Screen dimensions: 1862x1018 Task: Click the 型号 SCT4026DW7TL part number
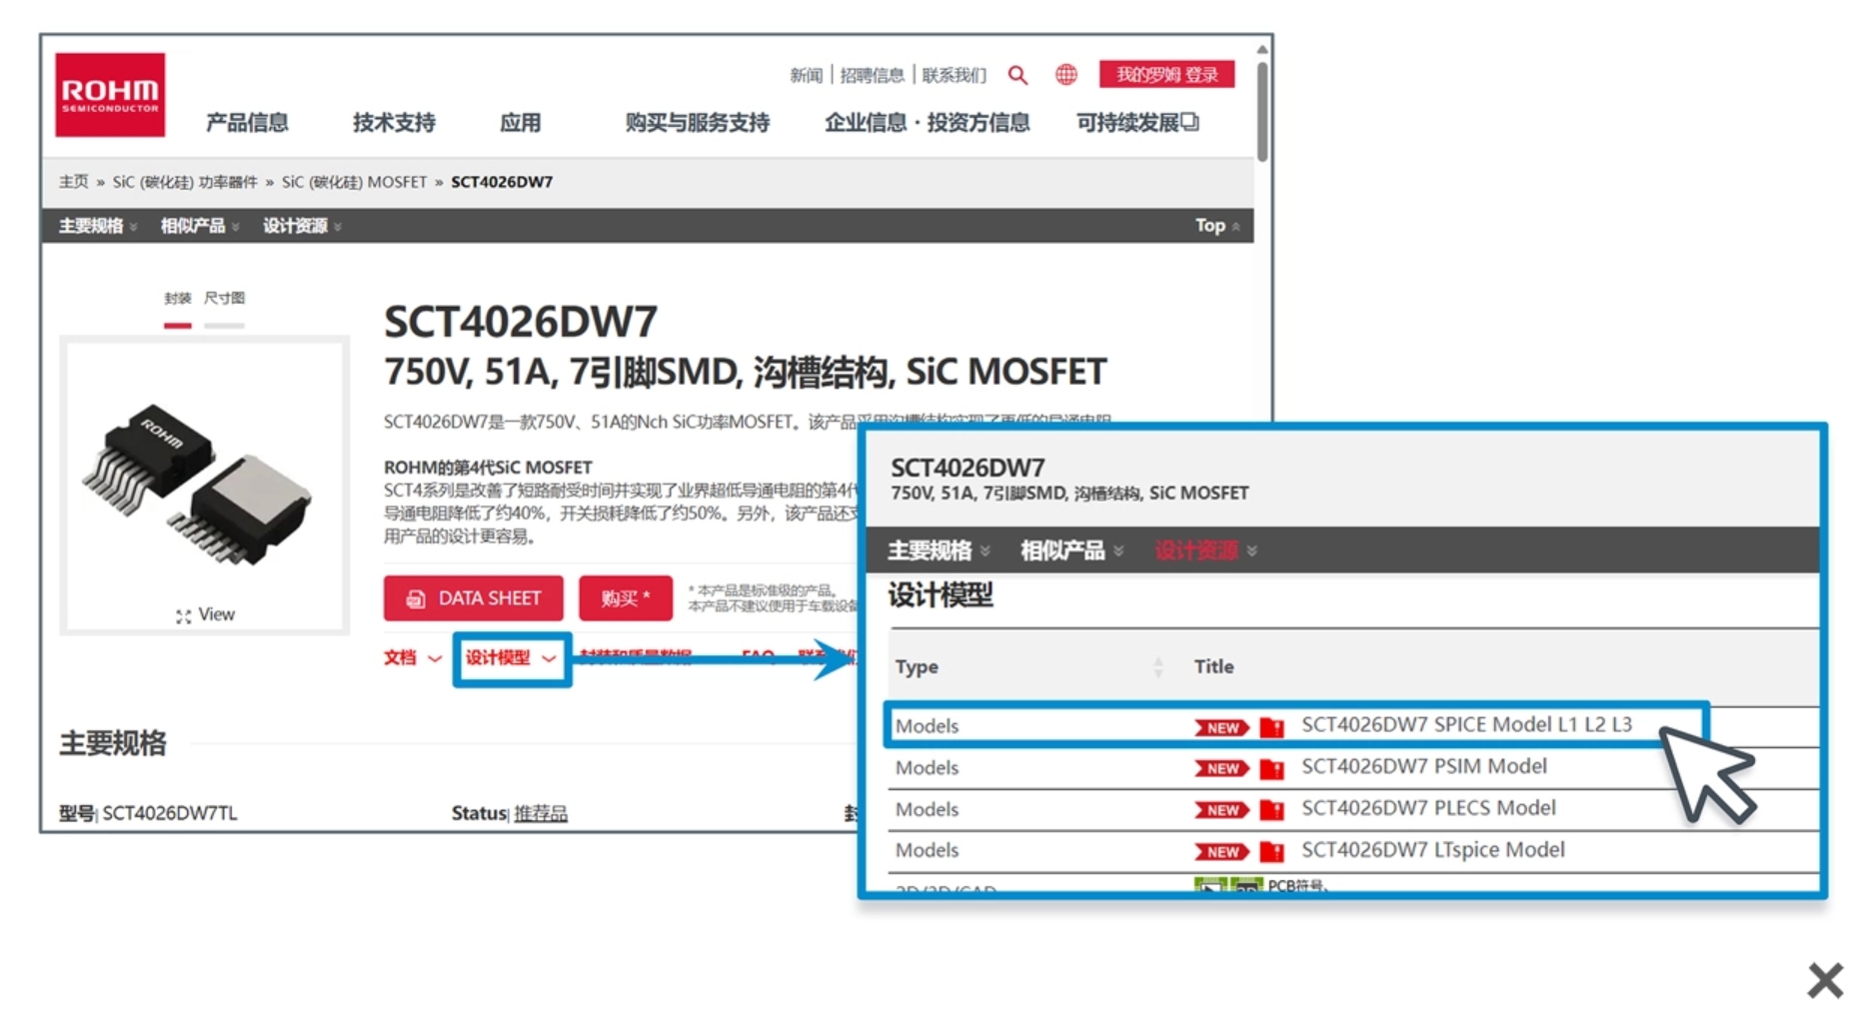(x=148, y=814)
